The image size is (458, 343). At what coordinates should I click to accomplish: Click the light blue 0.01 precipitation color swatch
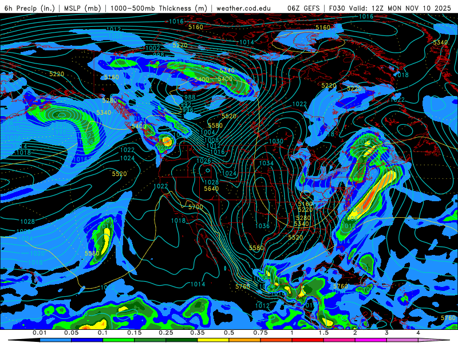[56, 340]
